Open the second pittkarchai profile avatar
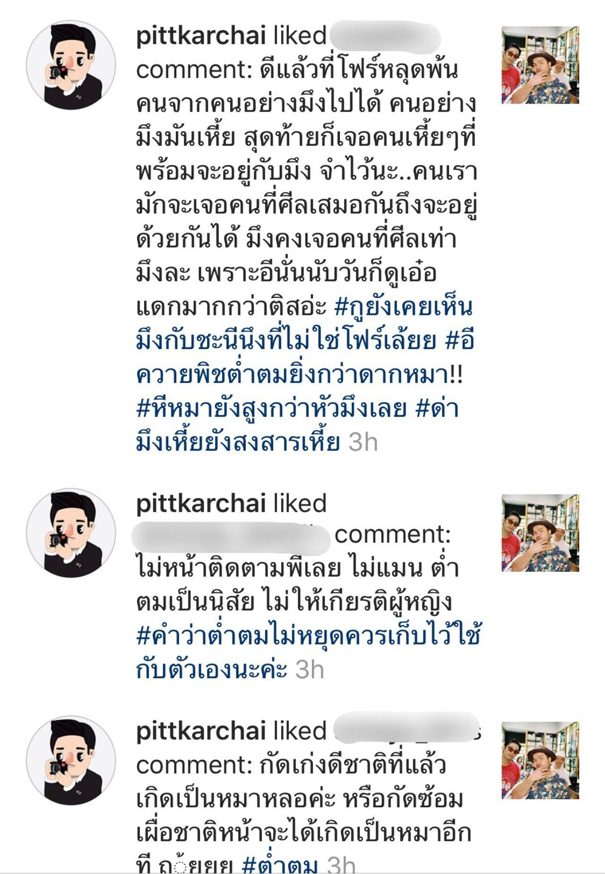 (x=71, y=533)
